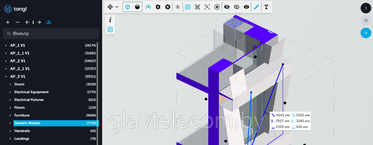Go to next tree level arrow
The height and width of the screenshot is (145, 373).
click(39, 22)
